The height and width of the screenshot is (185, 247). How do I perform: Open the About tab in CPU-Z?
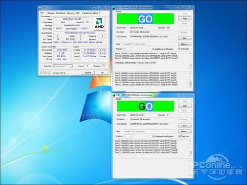95,13
